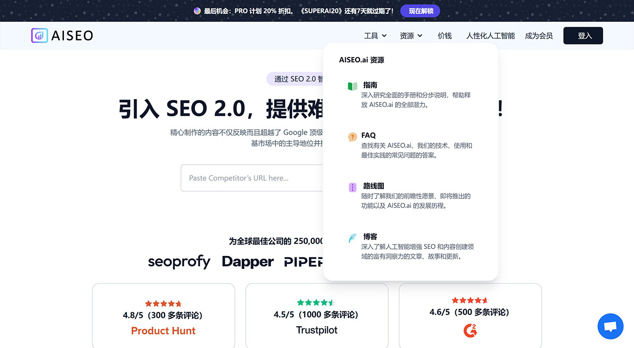Select the feather icon next to 博客
Viewport: 634px width, 348px height.
pyautogui.click(x=352, y=238)
